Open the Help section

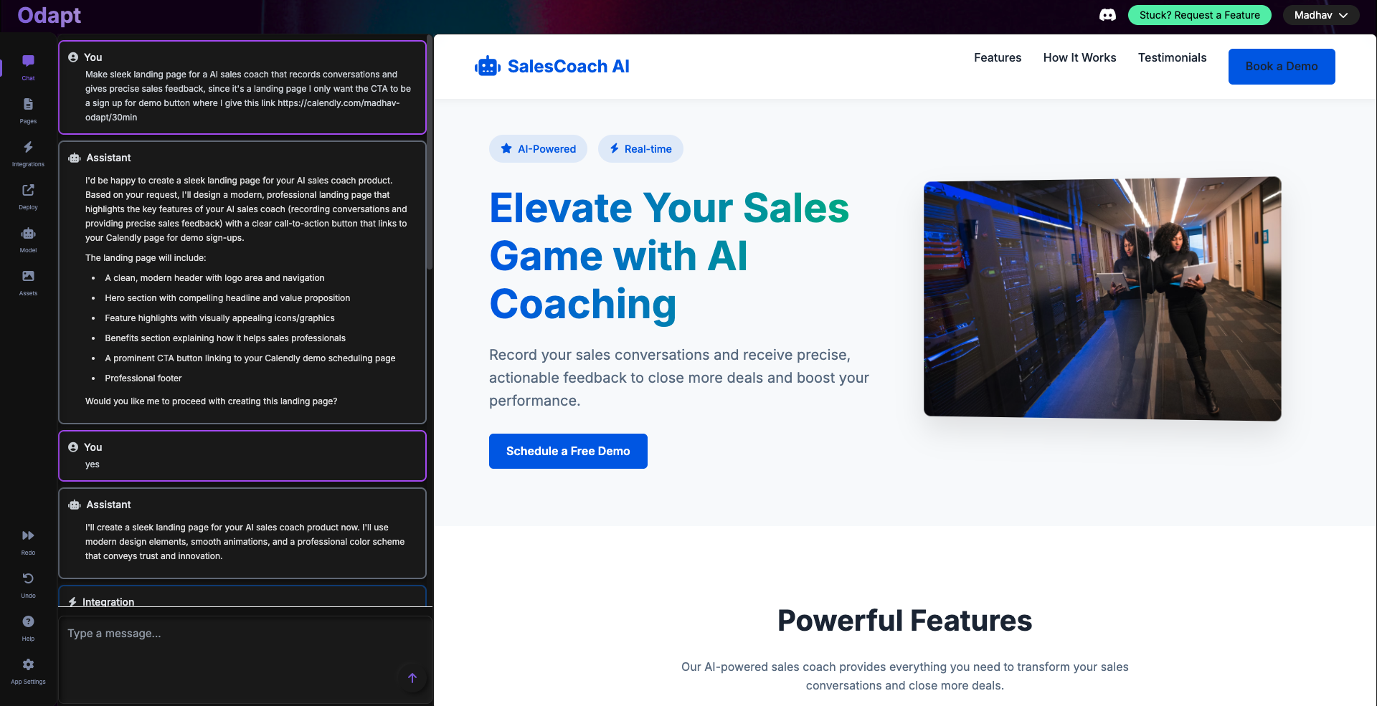point(28,626)
